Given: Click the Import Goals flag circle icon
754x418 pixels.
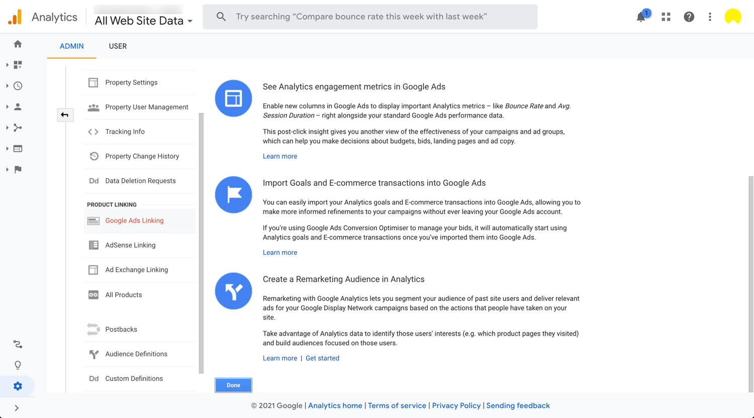Looking at the screenshot, I should [233, 195].
